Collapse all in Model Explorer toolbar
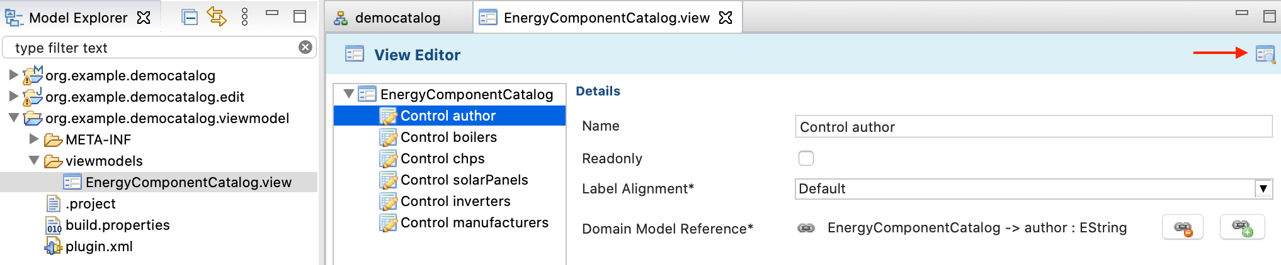 (190, 17)
